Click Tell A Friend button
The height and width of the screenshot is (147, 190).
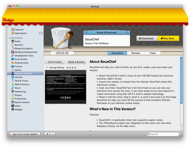coord(55,62)
